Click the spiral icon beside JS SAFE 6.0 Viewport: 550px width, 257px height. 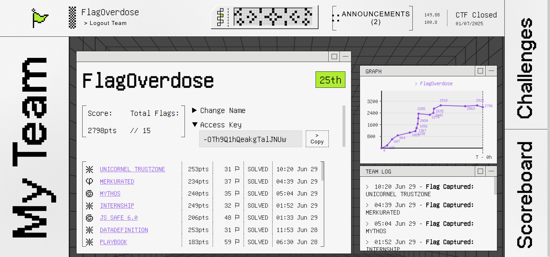point(89,218)
